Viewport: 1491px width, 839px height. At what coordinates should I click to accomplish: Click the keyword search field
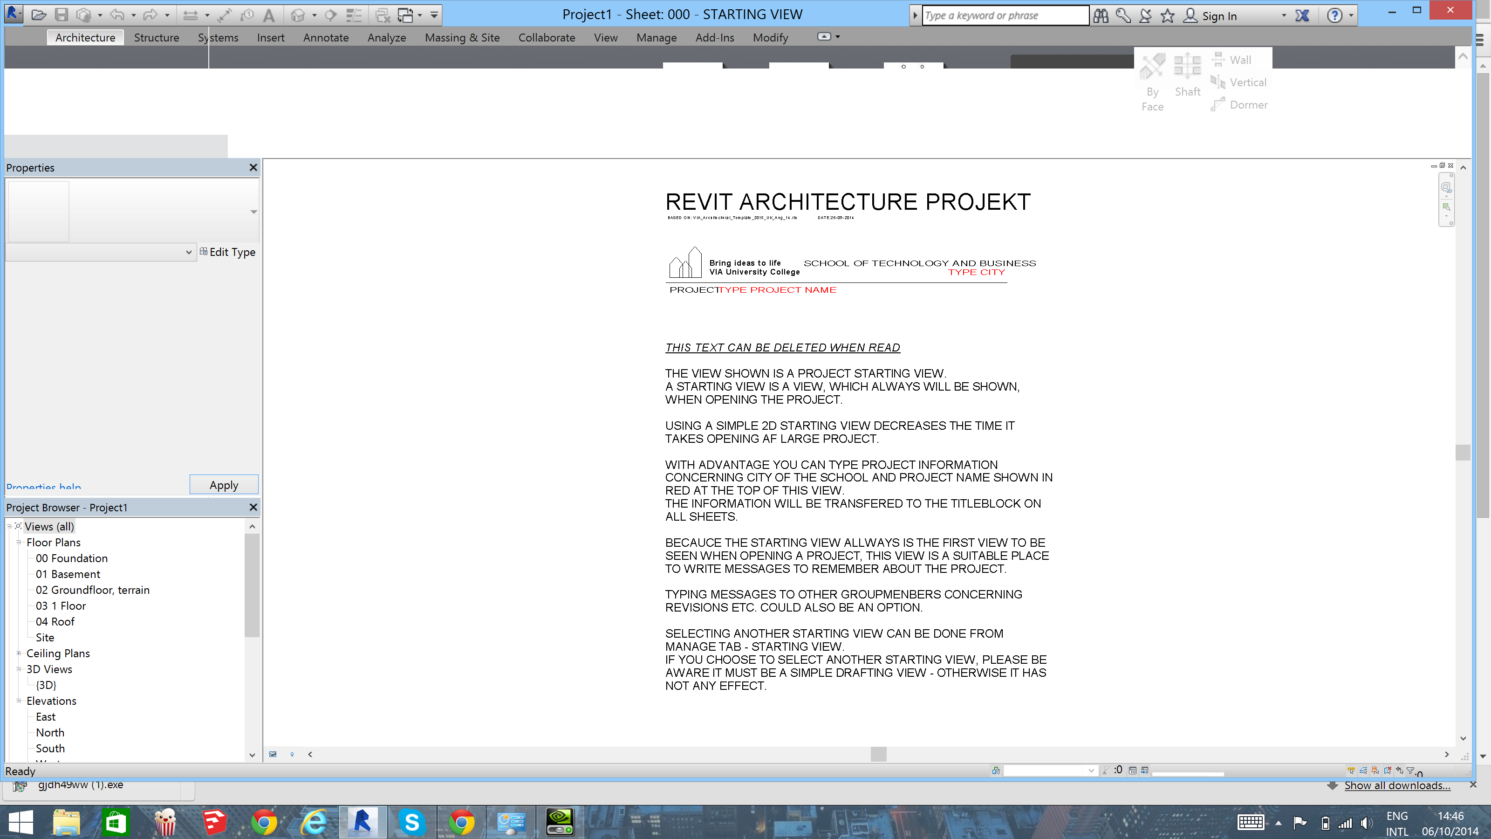pyautogui.click(x=1004, y=15)
